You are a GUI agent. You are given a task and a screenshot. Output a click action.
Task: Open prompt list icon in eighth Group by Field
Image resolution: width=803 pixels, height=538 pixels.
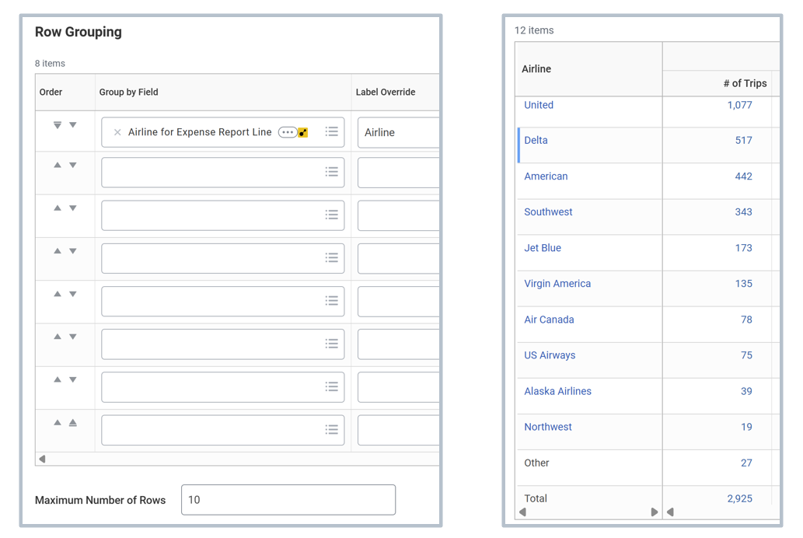(x=331, y=429)
